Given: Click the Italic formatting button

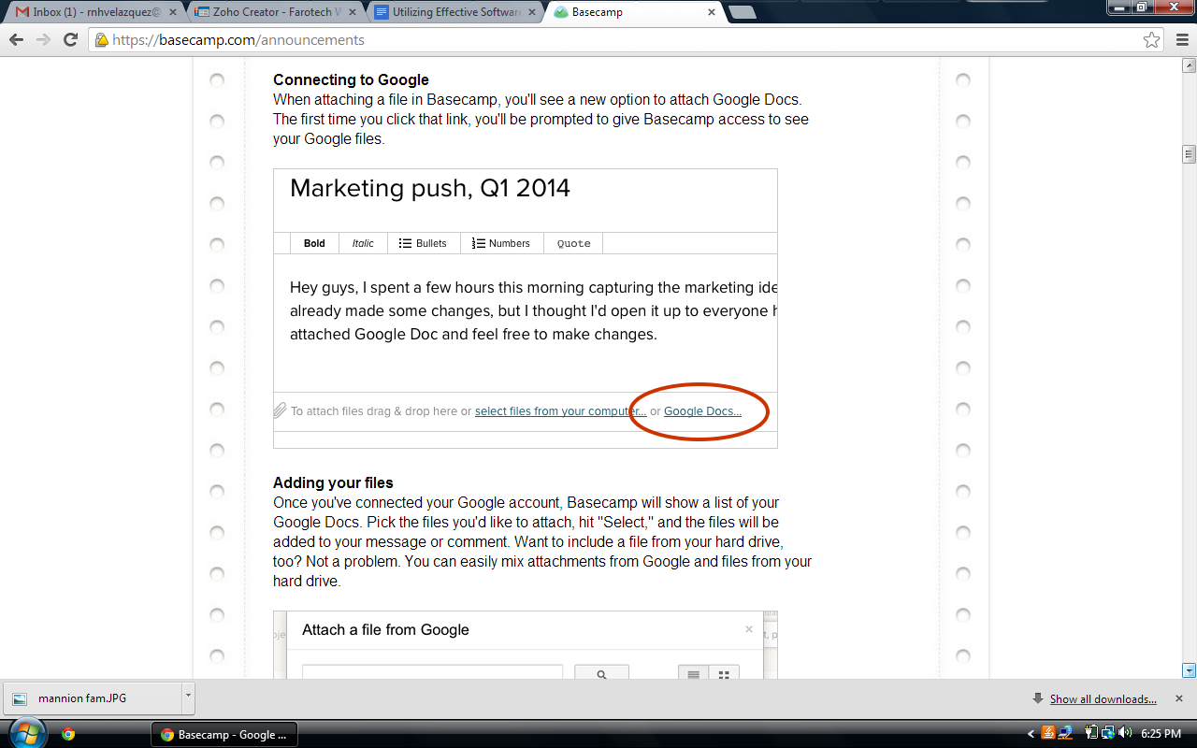Looking at the screenshot, I should pyautogui.click(x=363, y=243).
